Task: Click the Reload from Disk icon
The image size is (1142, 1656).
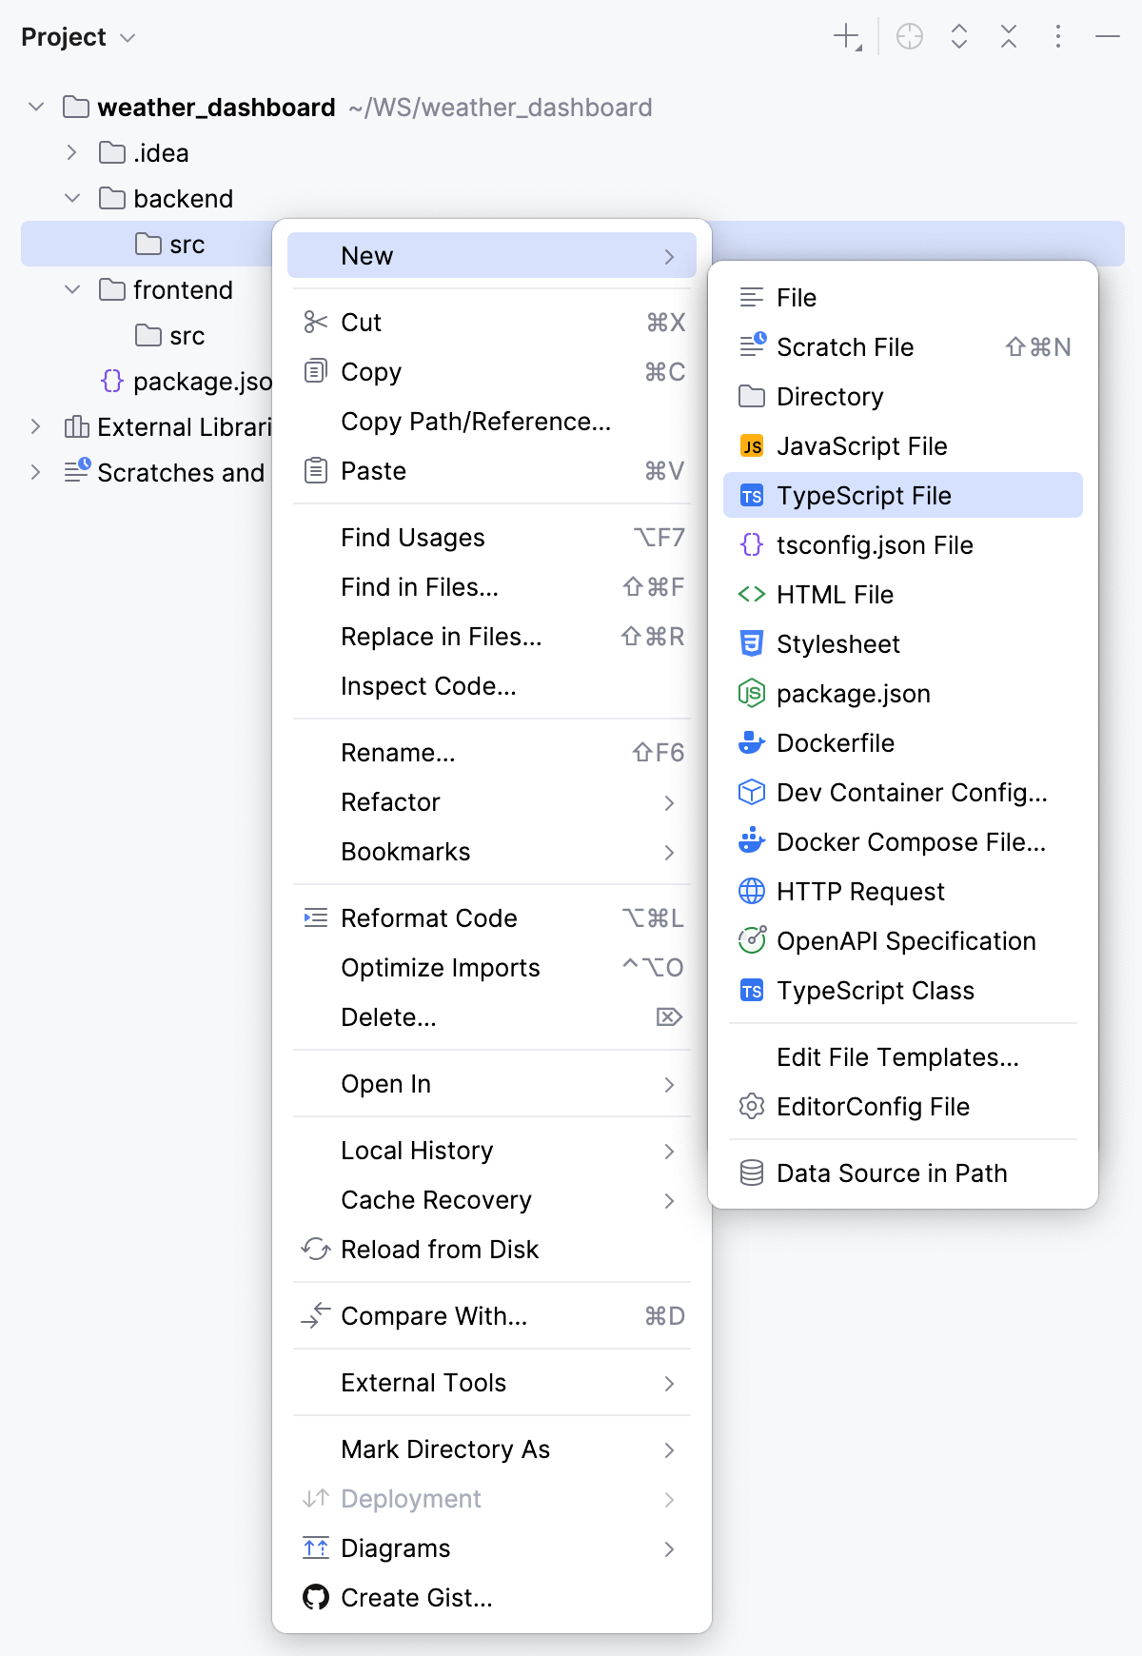Action: (315, 1249)
